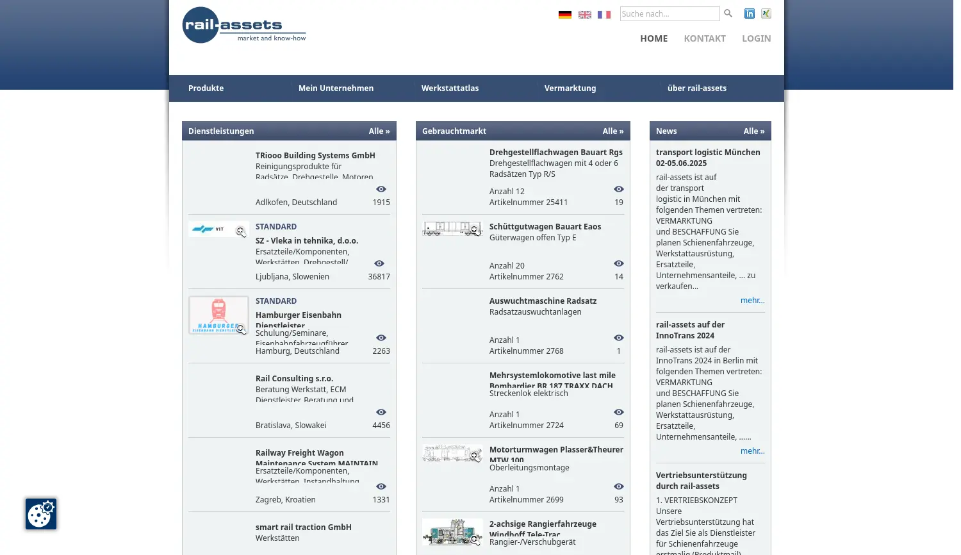Select the French flag language icon

[604, 14]
